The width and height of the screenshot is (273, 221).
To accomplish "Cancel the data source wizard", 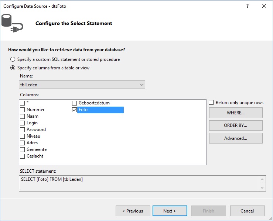I will [247, 211].
